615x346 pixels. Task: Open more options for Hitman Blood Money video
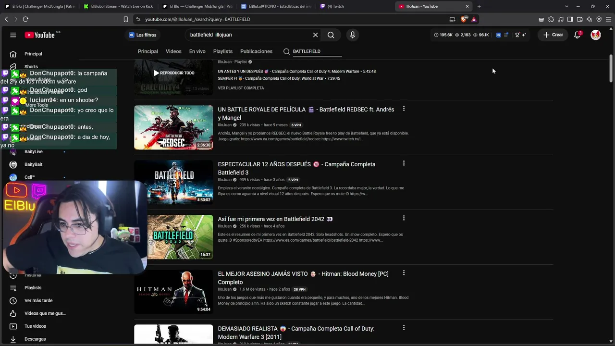coord(404,273)
